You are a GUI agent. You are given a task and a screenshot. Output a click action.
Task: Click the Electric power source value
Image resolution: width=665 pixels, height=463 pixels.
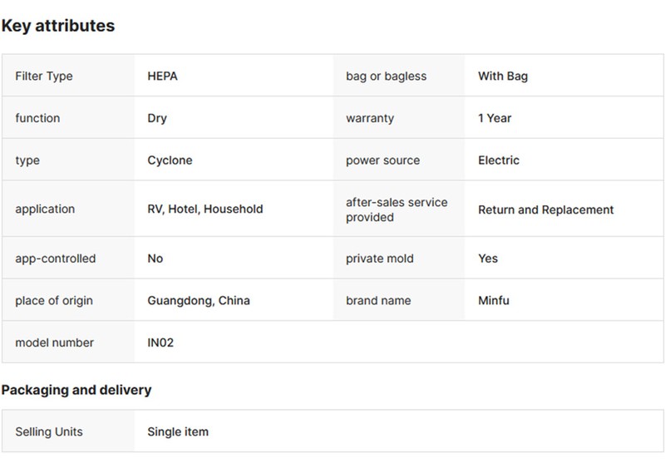[x=499, y=160]
